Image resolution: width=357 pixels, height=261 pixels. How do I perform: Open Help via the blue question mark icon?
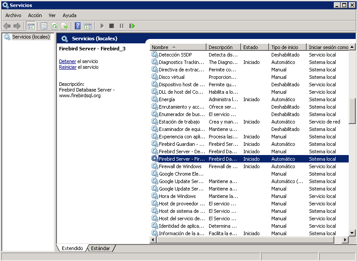(x=77, y=26)
